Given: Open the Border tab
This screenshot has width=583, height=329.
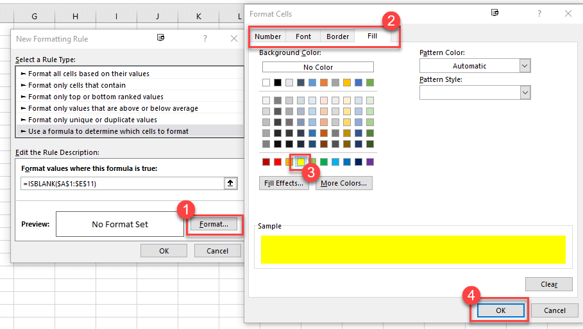Looking at the screenshot, I should [x=337, y=36].
